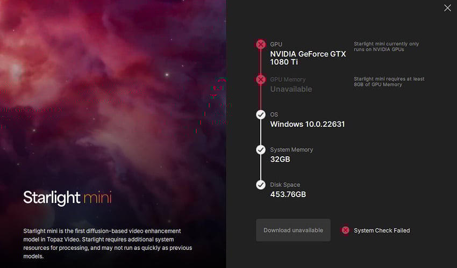The image size is (457, 268).
Task: Click the Starlight mini logo title
Action: click(x=67, y=198)
